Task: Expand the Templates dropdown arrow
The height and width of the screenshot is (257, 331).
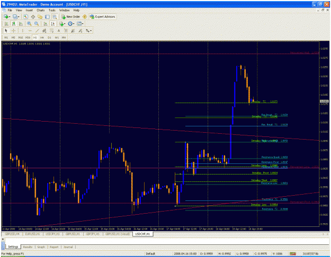Action: (83, 24)
